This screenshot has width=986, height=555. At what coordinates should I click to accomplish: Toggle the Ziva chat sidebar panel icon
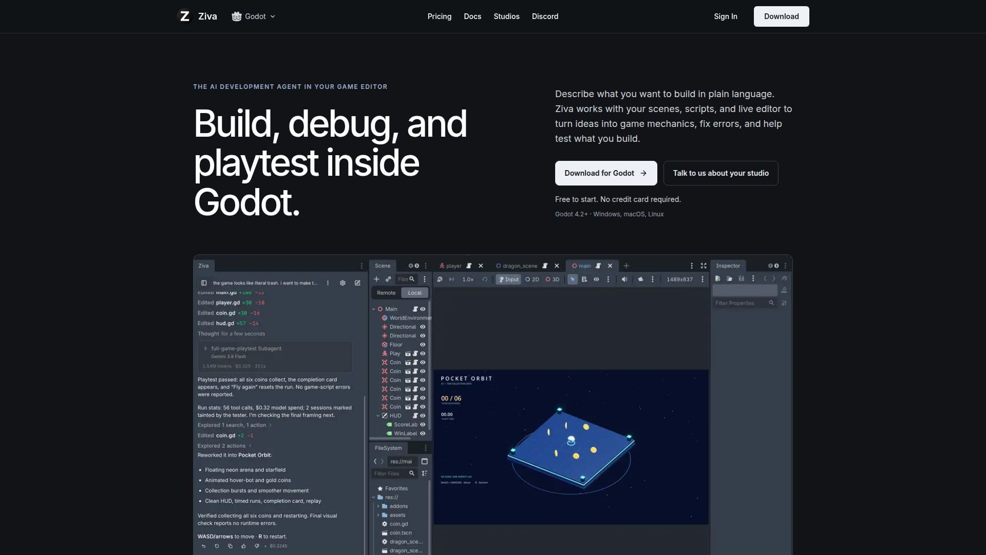(x=204, y=283)
